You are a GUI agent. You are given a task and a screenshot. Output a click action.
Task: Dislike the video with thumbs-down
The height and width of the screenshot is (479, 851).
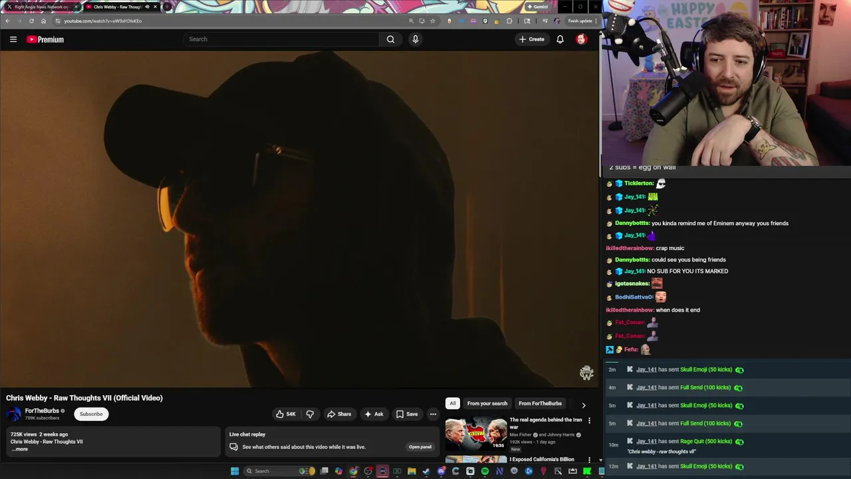[x=310, y=414]
